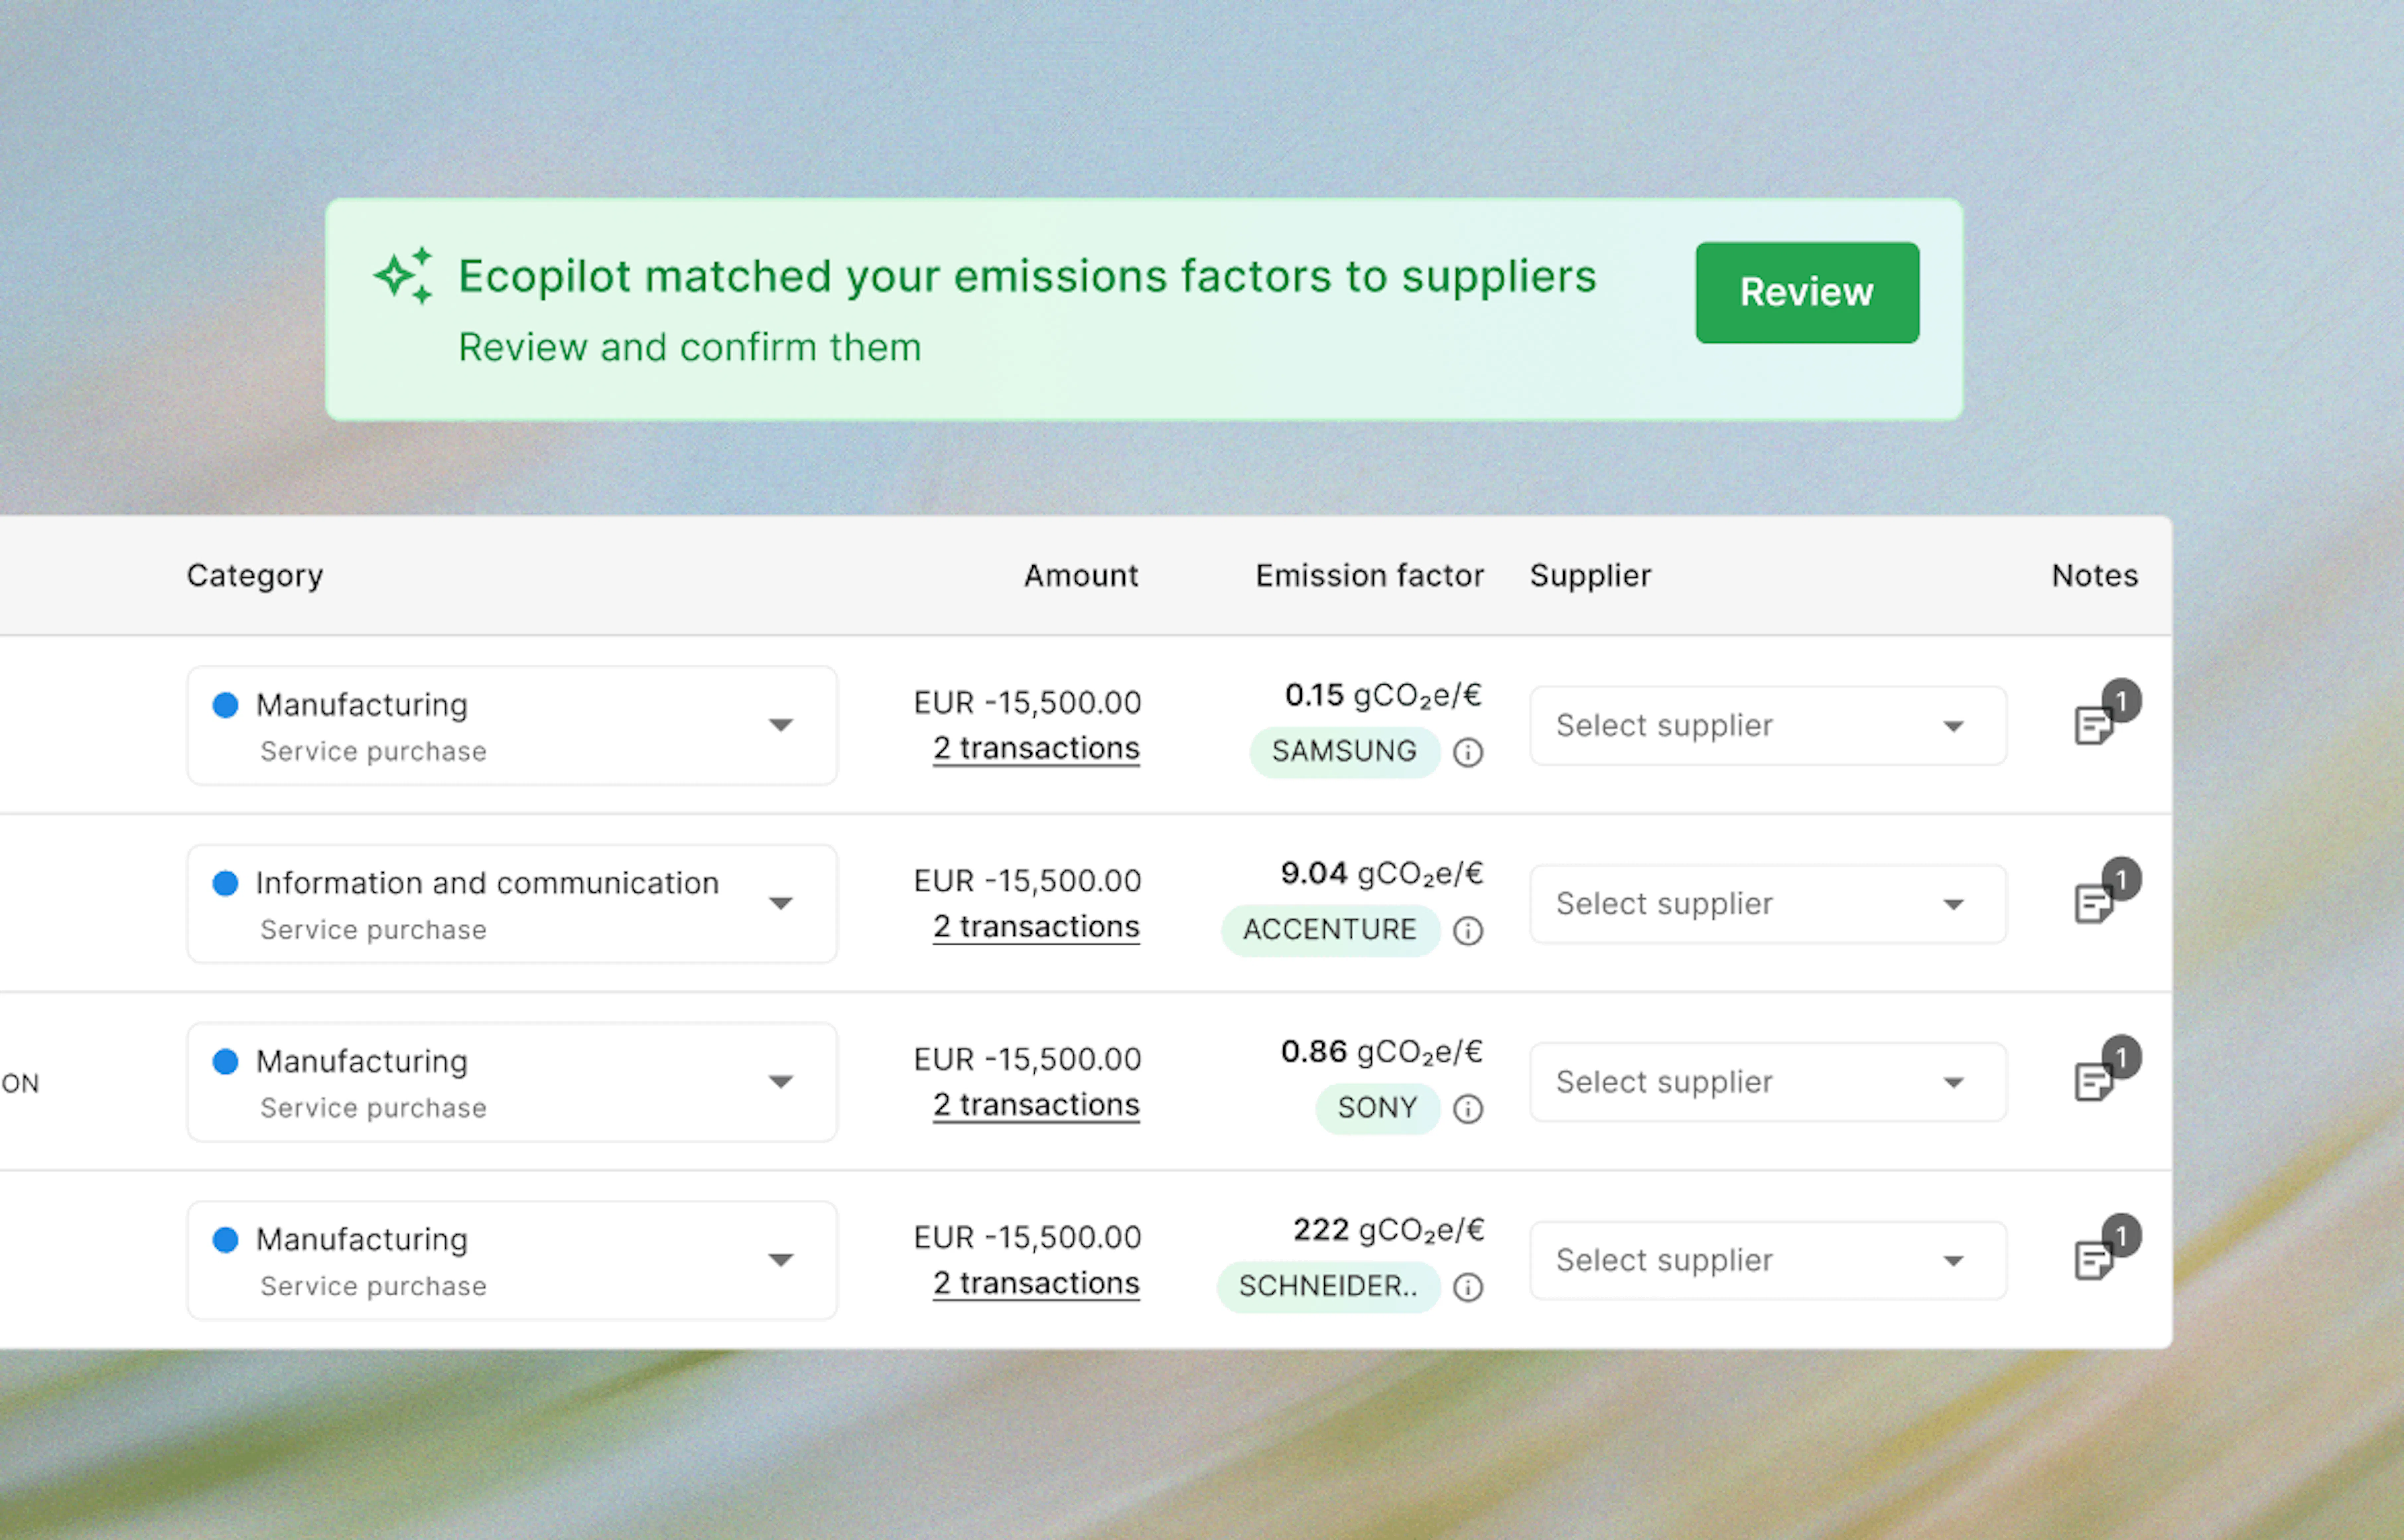Image resolution: width=2404 pixels, height=1540 pixels.
Task: Open notes icon for Schneider row
Action: (x=2094, y=1259)
